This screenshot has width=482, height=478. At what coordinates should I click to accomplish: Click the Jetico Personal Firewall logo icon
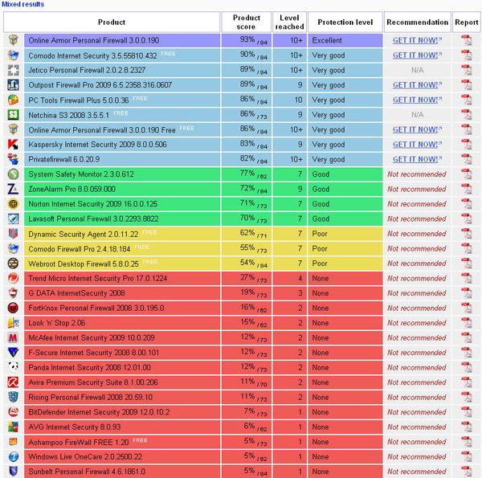(13, 70)
